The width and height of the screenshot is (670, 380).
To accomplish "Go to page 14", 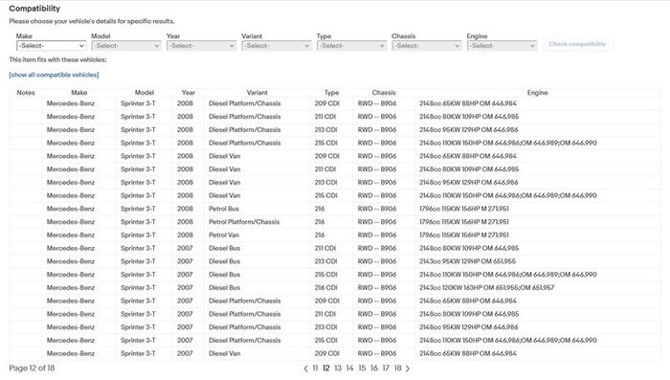I will [x=350, y=368].
